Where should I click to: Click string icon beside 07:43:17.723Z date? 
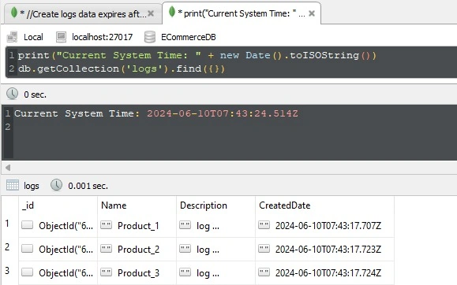point(264,248)
